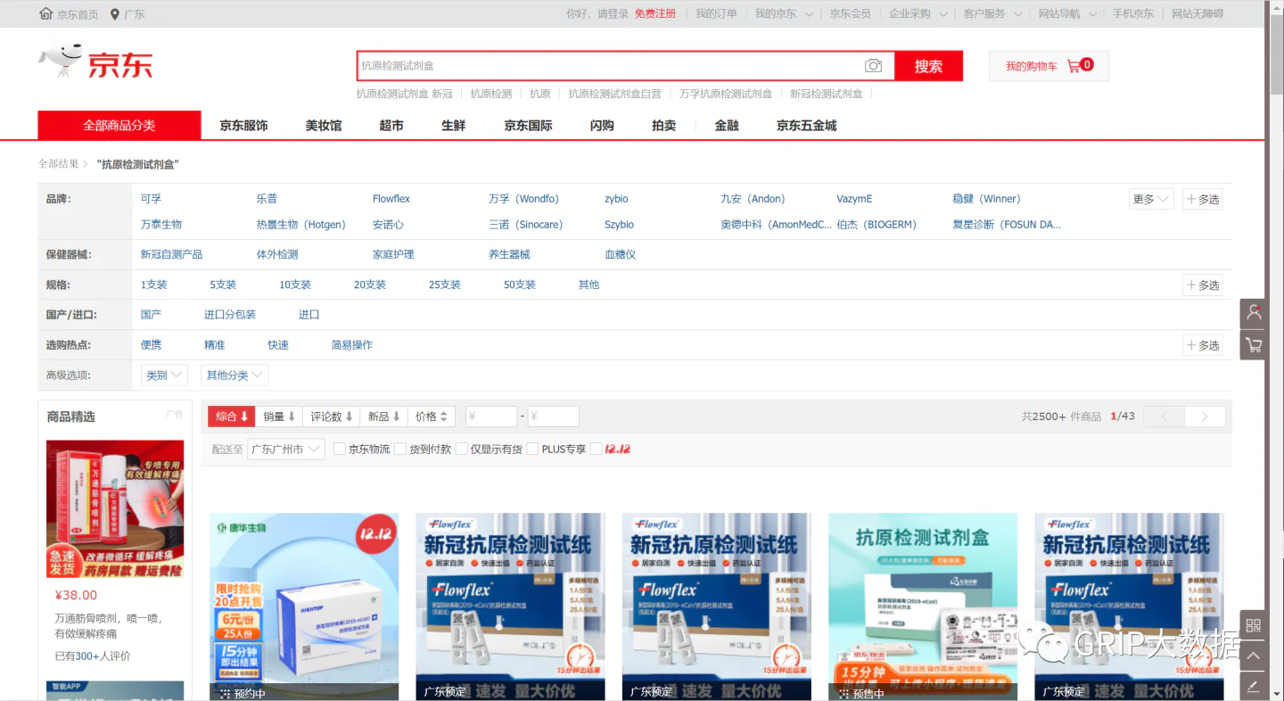Go to 京东服饰 navigation tab

click(x=243, y=126)
